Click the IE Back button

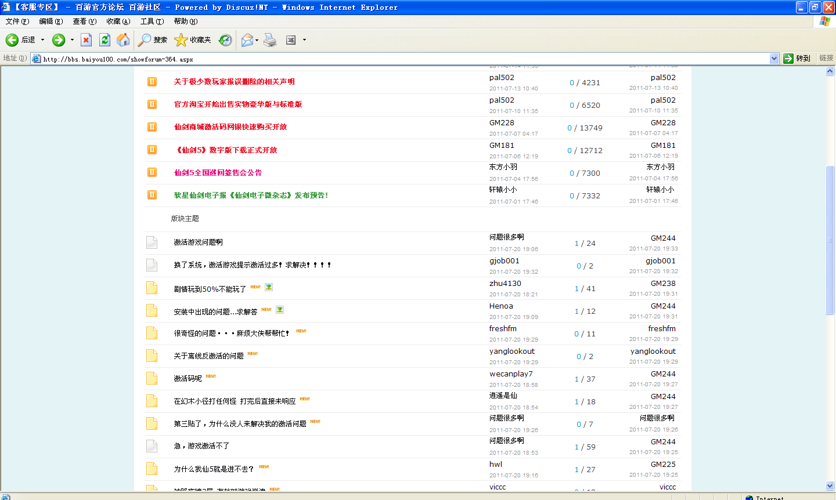click(20, 39)
